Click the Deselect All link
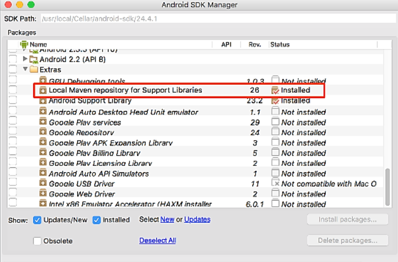Screen dimensions: 398x262 tap(157, 241)
